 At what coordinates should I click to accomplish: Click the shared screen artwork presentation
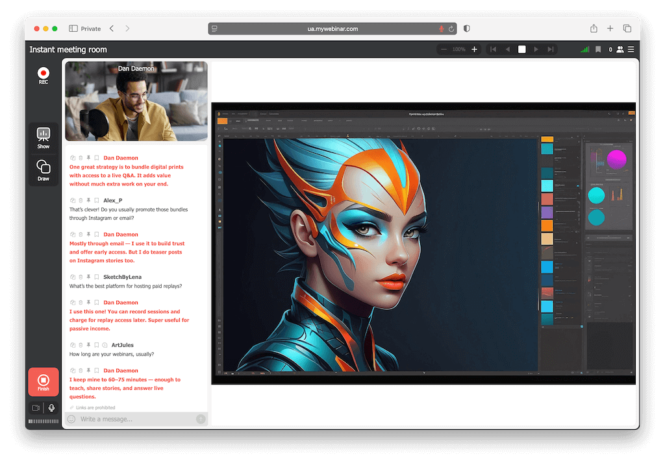tap(423, 244)
